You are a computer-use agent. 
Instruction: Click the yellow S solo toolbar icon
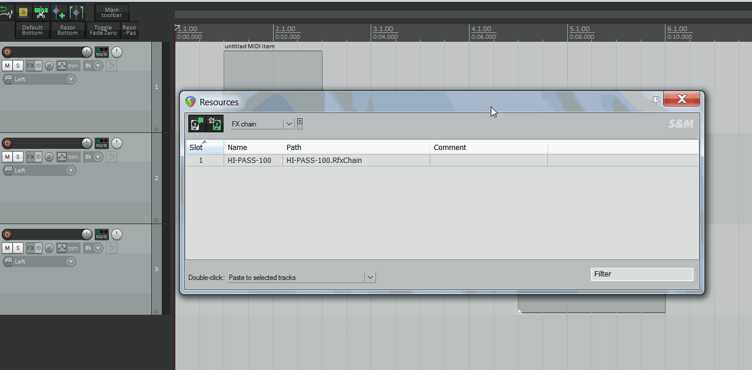[23, 11]
